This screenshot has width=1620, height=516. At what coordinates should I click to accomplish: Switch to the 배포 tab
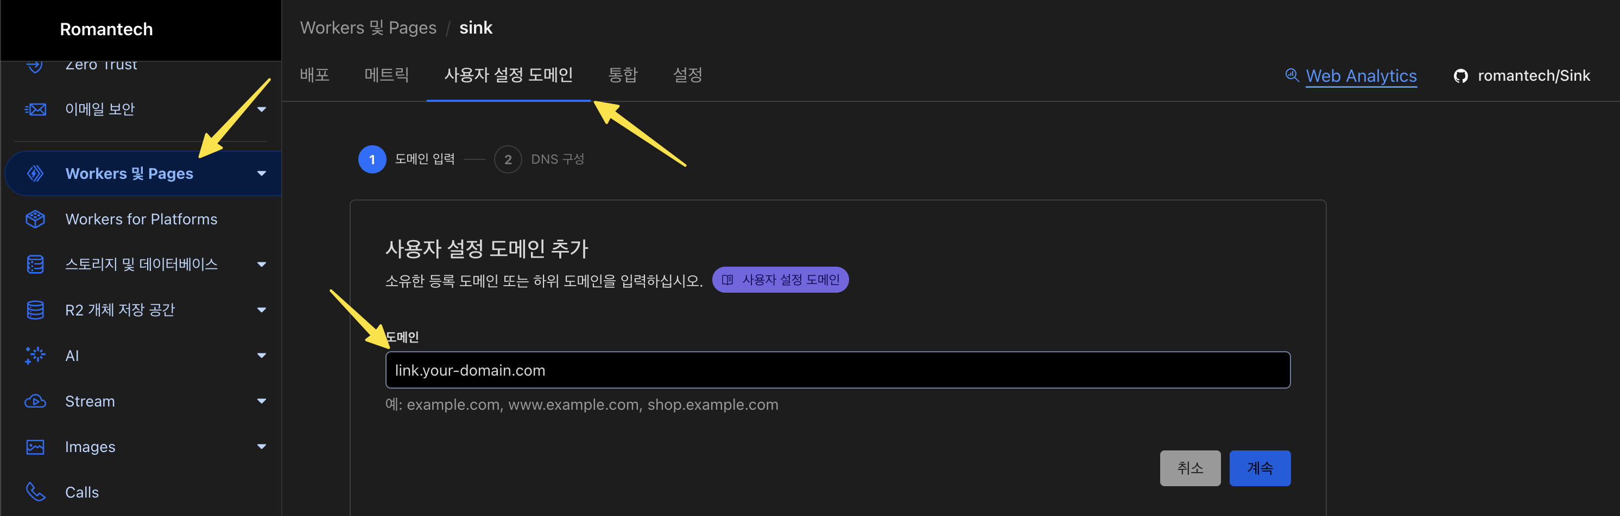[x=314, y=75]
